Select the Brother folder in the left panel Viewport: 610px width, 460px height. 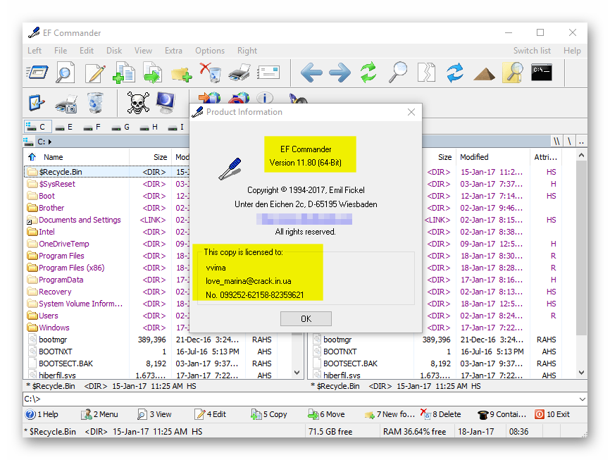(x=51, y=208)
